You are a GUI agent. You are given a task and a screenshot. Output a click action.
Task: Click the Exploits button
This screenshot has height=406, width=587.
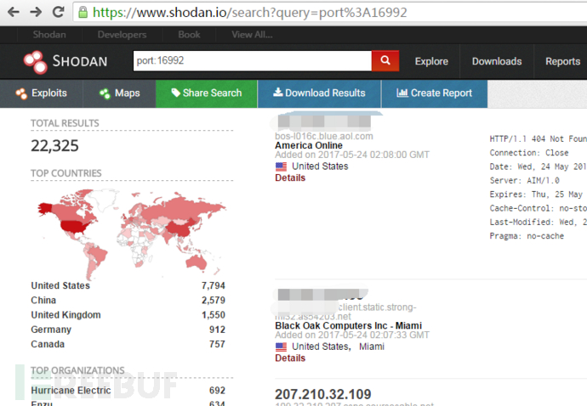pos(41,93)
